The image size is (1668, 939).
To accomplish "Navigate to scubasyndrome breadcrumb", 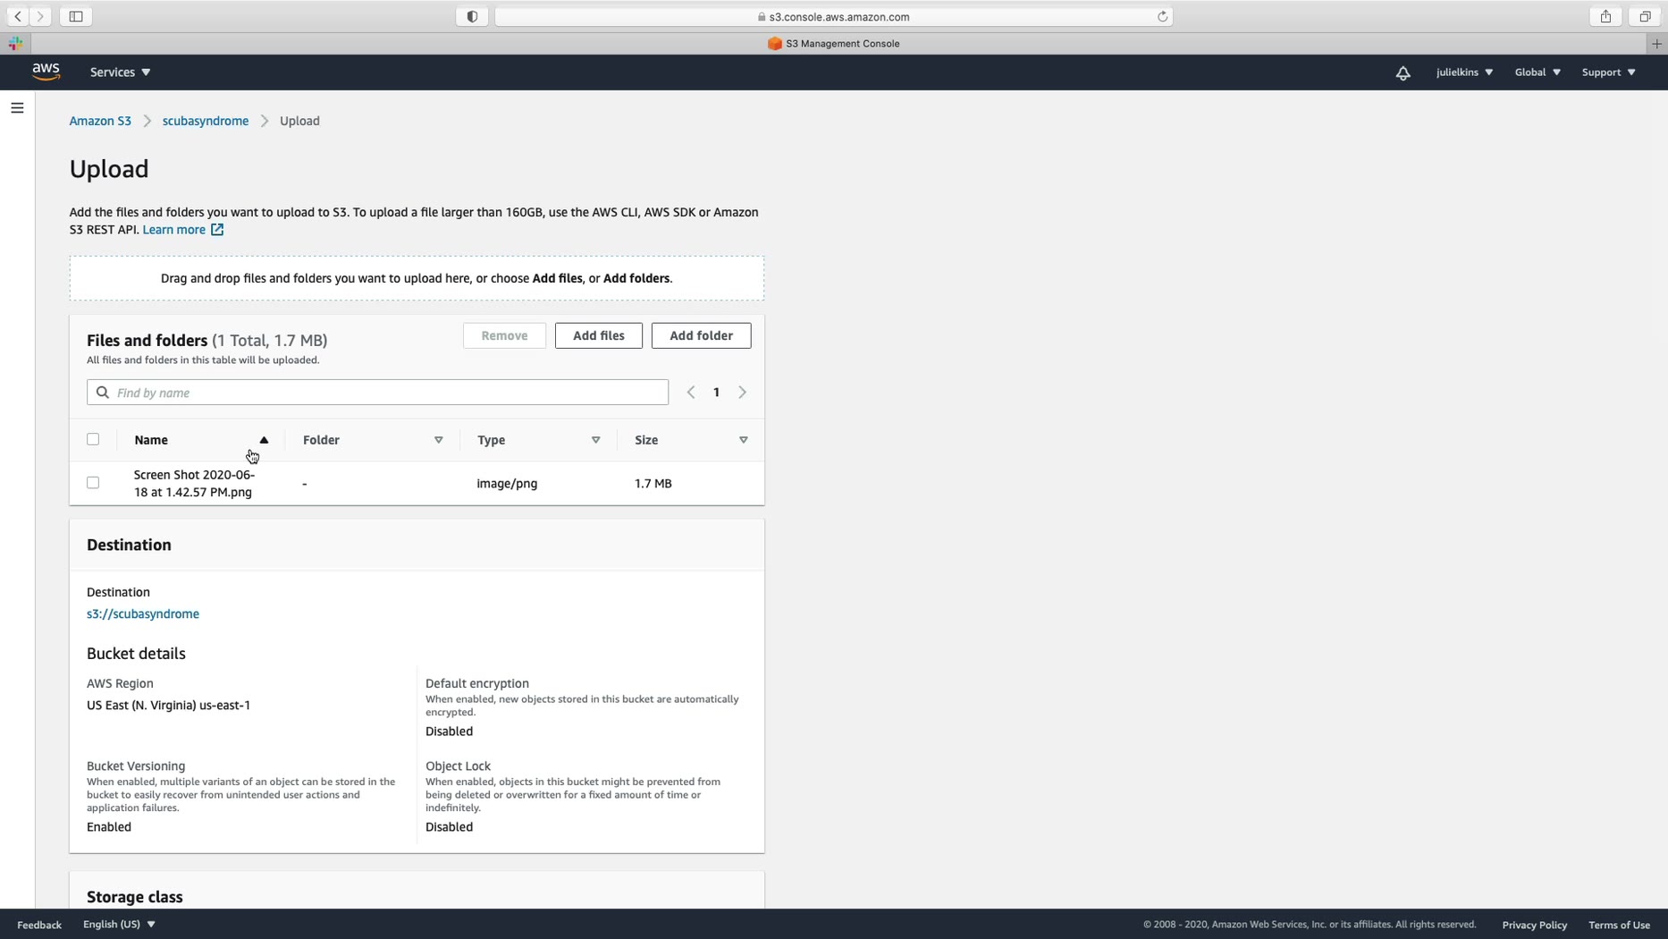I will click(206, 121).
